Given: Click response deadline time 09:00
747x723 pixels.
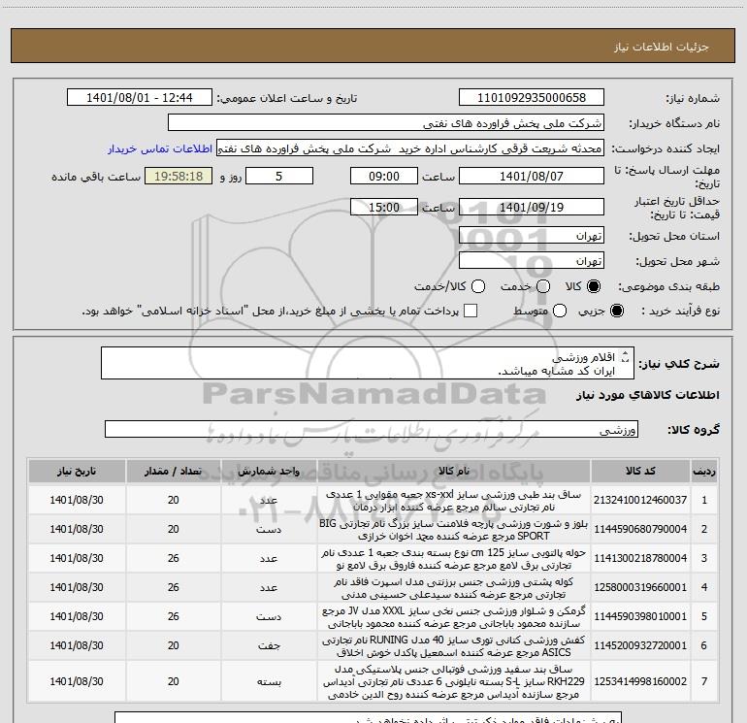Looking at the screenshot, I should click(x=384, y=176).
